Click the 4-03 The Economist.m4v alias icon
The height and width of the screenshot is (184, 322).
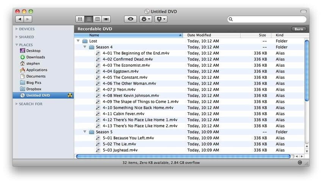click(98, 65)
